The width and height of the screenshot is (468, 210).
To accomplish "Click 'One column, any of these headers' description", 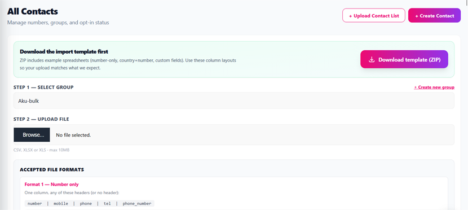I will pos(72,193).
